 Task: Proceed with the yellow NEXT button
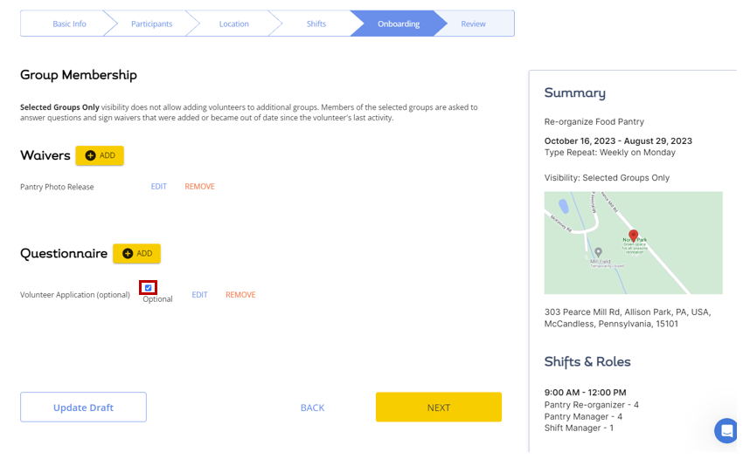[439, 407]
